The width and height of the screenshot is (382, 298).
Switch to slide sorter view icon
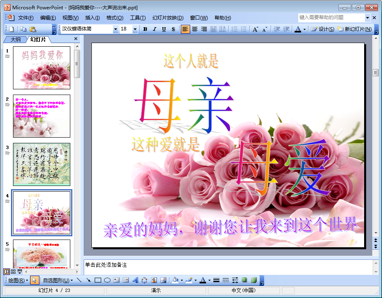click(x=13, y=272)
